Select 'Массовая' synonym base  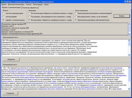[x=76, y=17]
